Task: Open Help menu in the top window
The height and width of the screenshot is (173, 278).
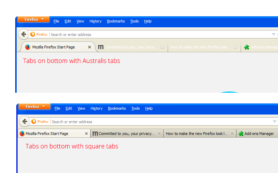Action: point(148,21)
